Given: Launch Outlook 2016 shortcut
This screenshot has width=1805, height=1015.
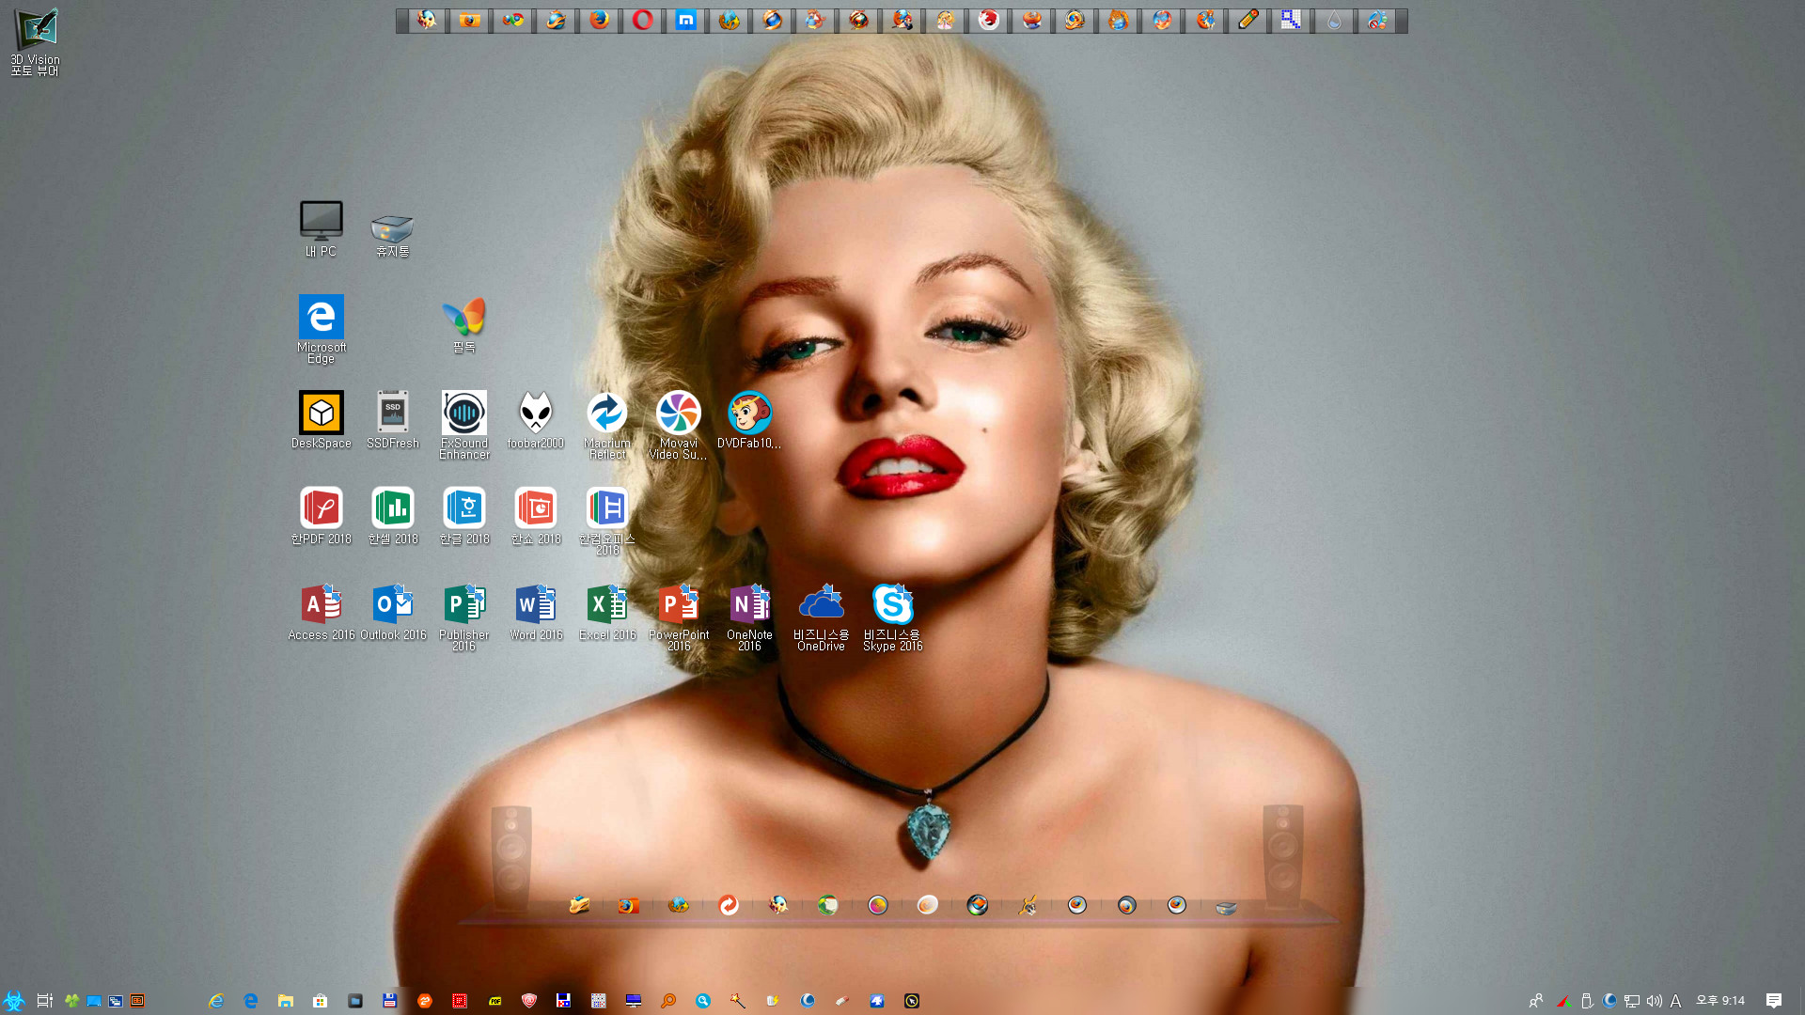Looking at the screenshot, I should point(393,612).
